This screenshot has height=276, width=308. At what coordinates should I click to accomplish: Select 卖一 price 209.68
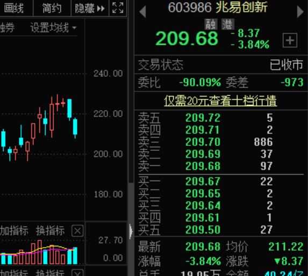tap(203, 166)
